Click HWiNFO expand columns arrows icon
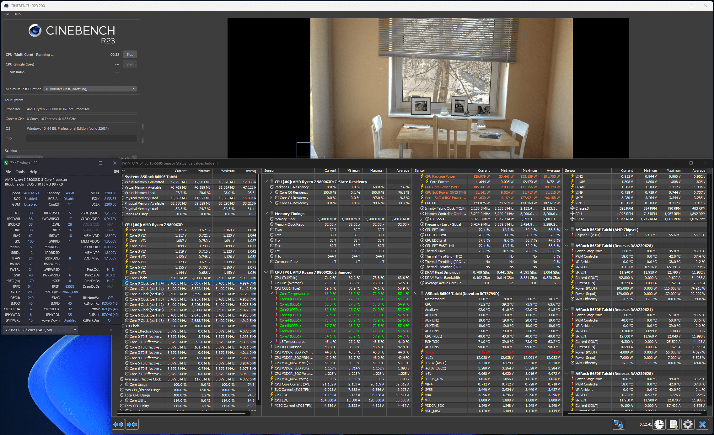The height and width of the screenshot is (435, 714). 118,424
